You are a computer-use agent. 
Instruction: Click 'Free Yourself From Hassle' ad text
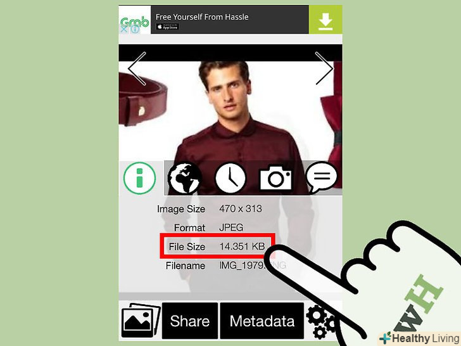202,16
